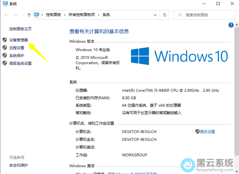Click the Forward navigation arrow

click(15, 15)
